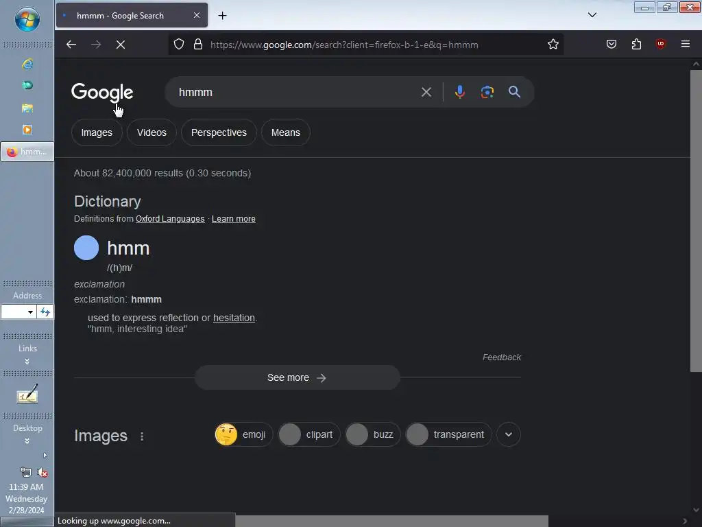This screenshot has width=702, height=527.
Task: Switch to Perspectives results filter
Action: [219, 132]
